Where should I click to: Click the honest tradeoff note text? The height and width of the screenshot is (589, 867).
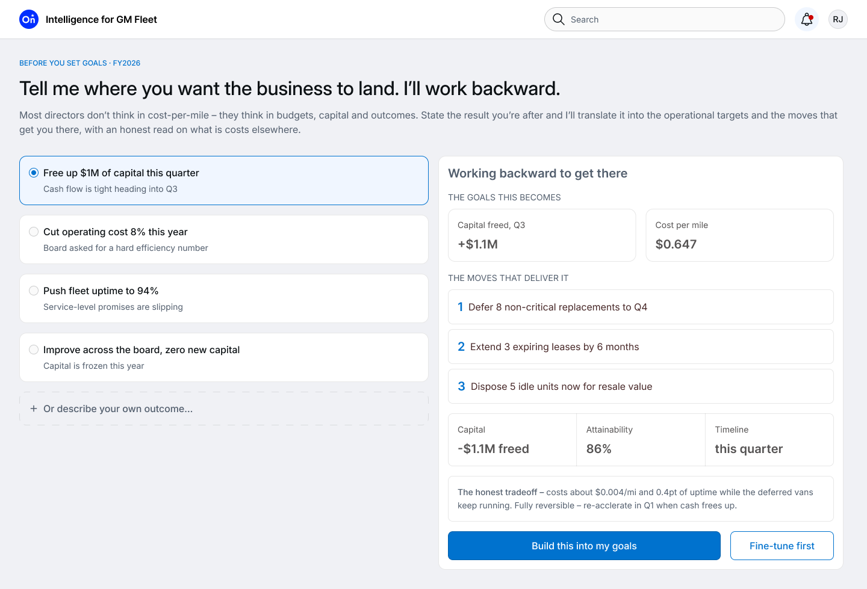click(x=635, y=499)
